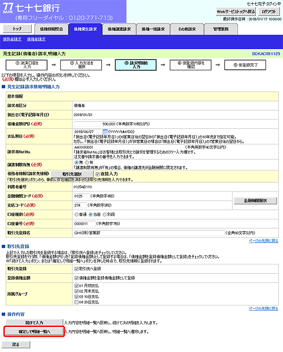Viewport: 283px width, 352px height.
Task: Check group 04 20日支払
Action: [x=76, y=302]
